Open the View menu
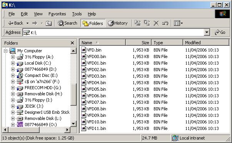 (x=38, y=14)
